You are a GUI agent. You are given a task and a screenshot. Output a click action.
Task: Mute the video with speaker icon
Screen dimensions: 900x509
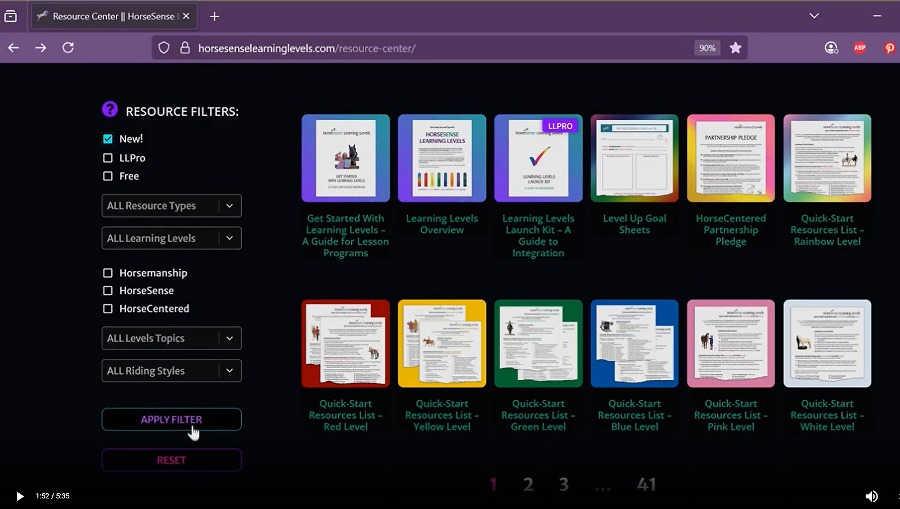[x=871, y=496]
